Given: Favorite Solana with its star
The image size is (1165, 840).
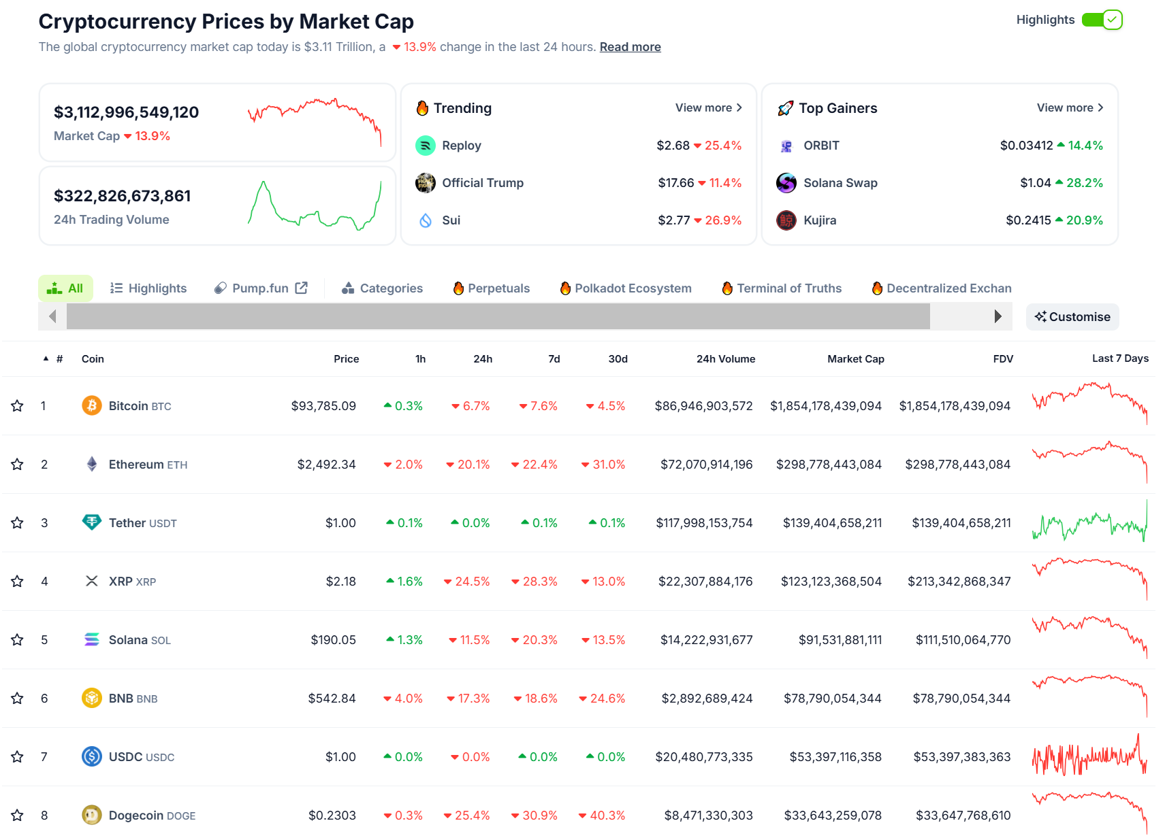Looking at the screenshot, I should [18, 640].
